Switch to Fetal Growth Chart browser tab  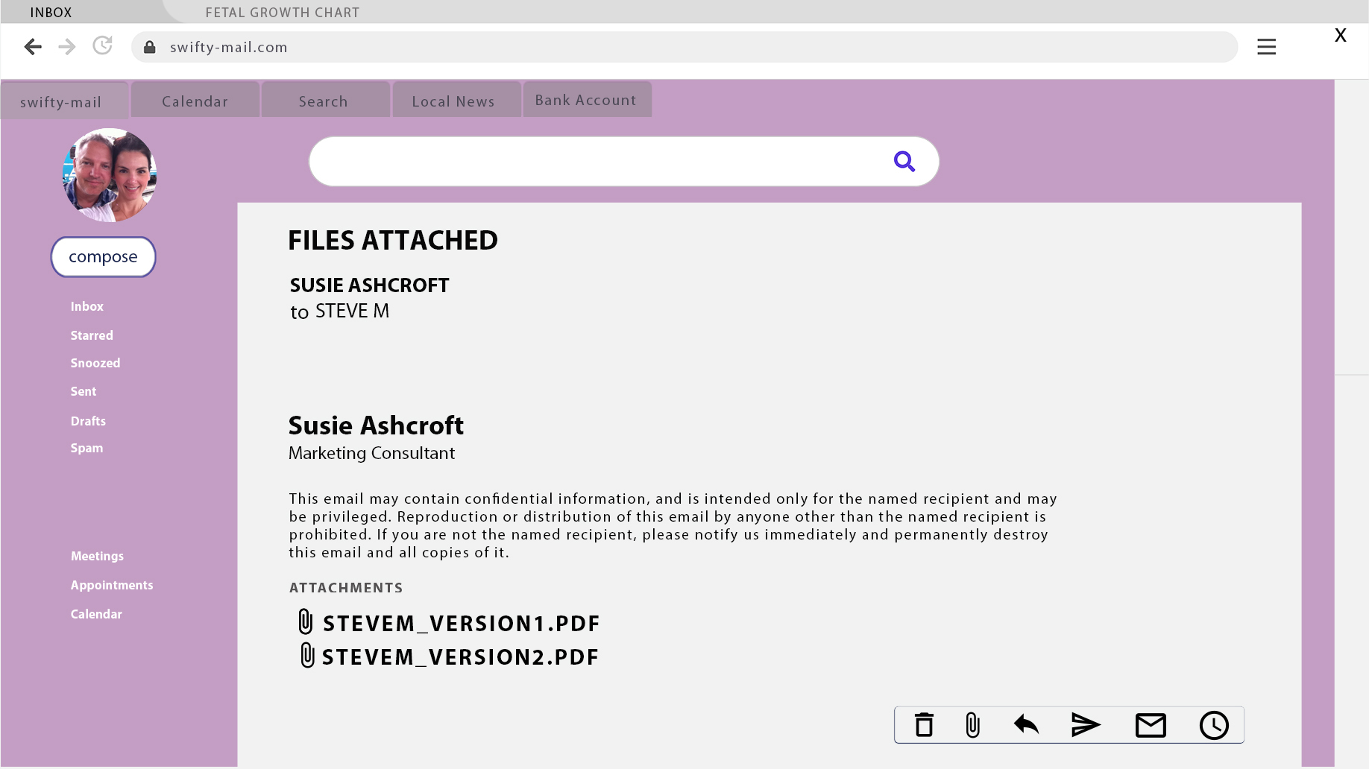coord(282,13)
